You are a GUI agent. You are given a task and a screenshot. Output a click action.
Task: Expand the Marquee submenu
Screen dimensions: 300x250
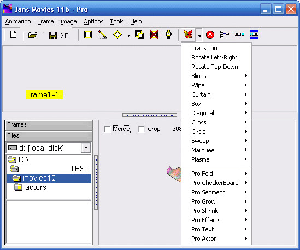pyautogui.click(x=216, y=150)
